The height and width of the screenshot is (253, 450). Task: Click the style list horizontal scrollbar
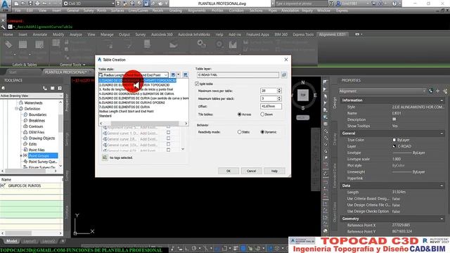coord(145,124)
